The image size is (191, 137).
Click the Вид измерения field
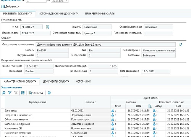(x=159, y=50)
